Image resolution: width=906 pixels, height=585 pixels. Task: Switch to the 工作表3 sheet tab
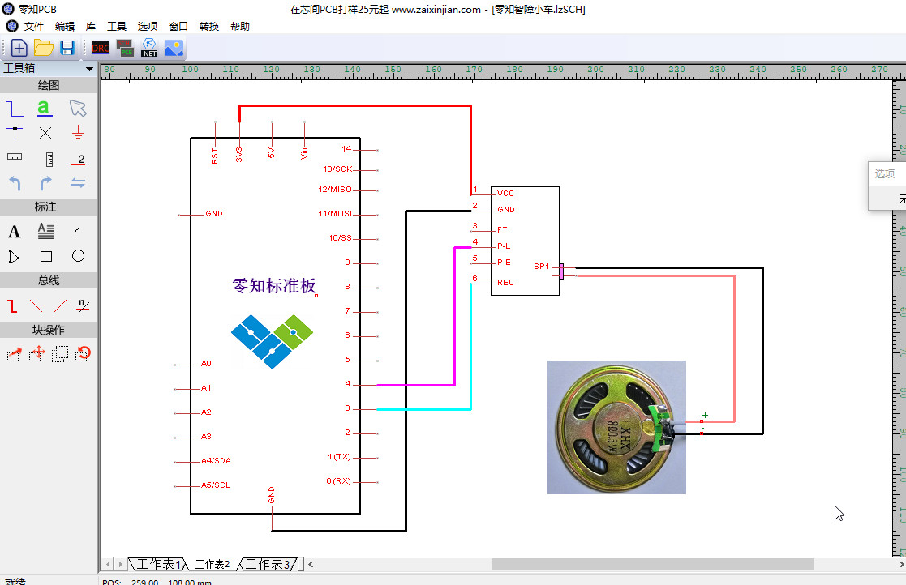[267, 564]
